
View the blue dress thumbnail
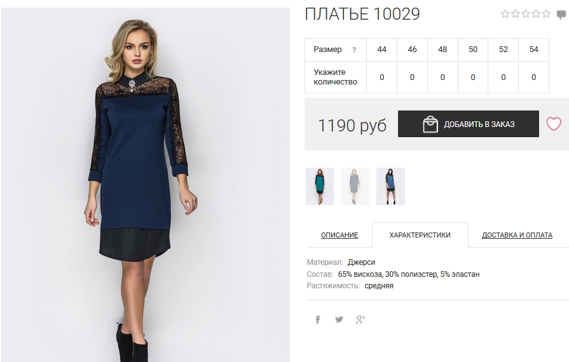pyautogui.click(x=390, y=186)
